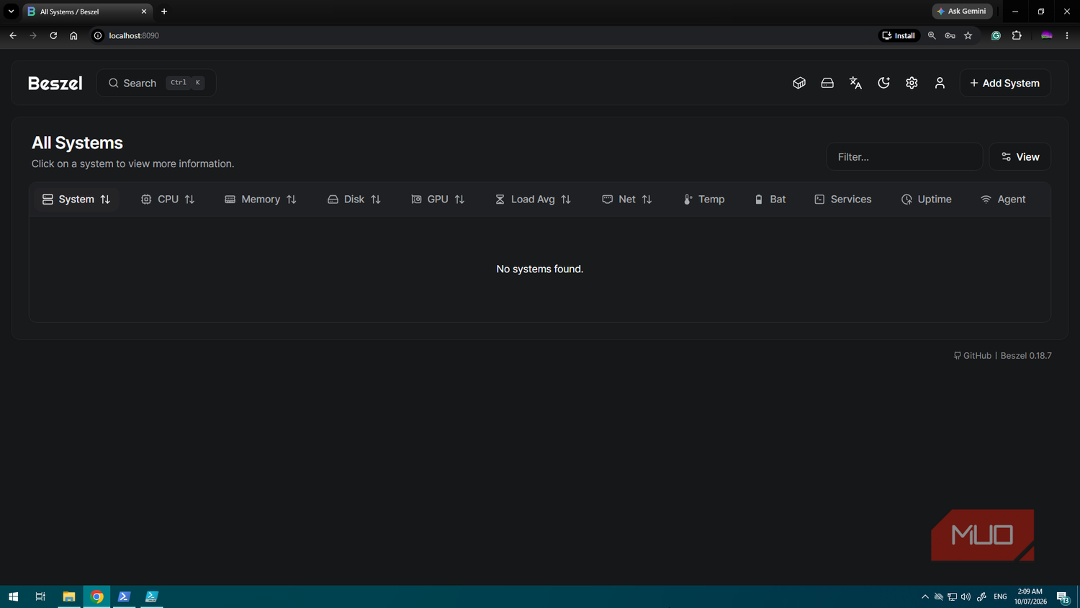Open the Windows Start menu
1080x608 pixels.
13,596
